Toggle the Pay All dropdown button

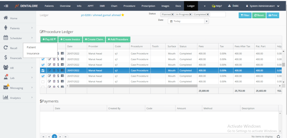(x=49, y=39)
